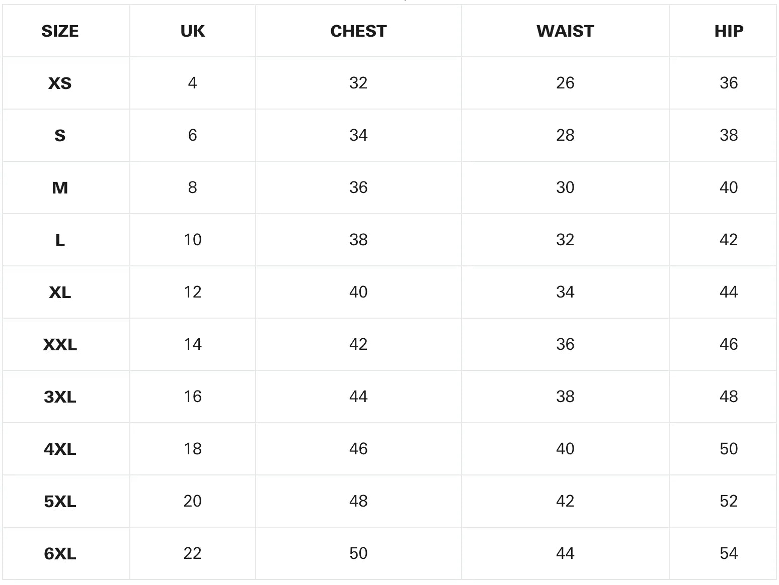This screenshot has height=585, width=779.
Task: Select the 6XL size row label
Action: (60, 553)
